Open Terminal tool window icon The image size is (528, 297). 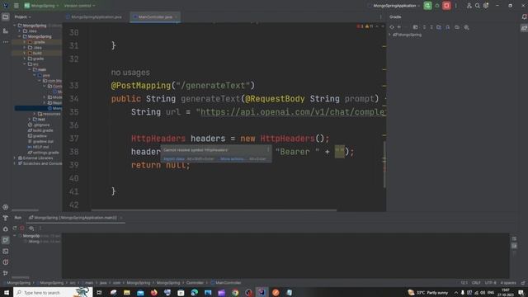[6, 251]
